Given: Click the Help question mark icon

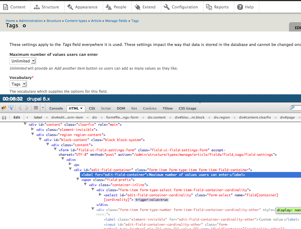Looking at the screenshot, I should (240, 7).
